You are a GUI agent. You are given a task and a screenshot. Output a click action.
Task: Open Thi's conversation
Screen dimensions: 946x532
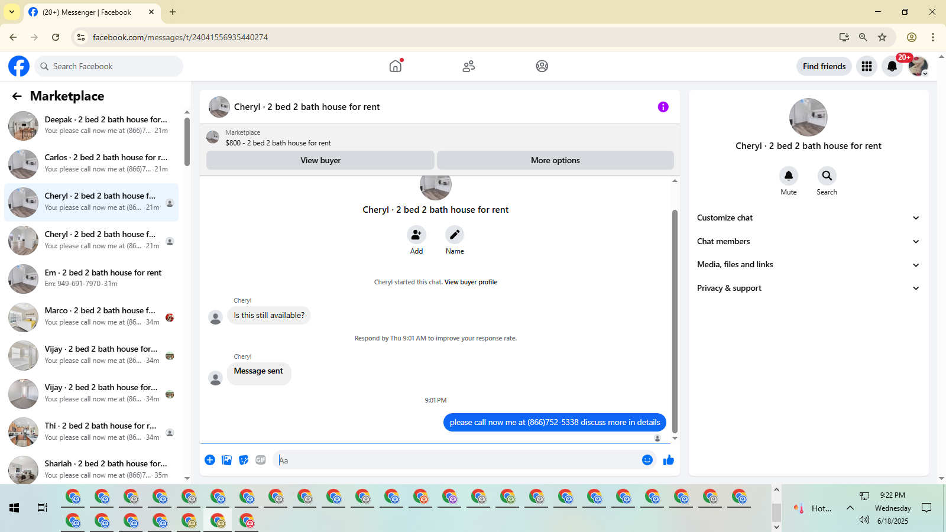coord(92,432)
